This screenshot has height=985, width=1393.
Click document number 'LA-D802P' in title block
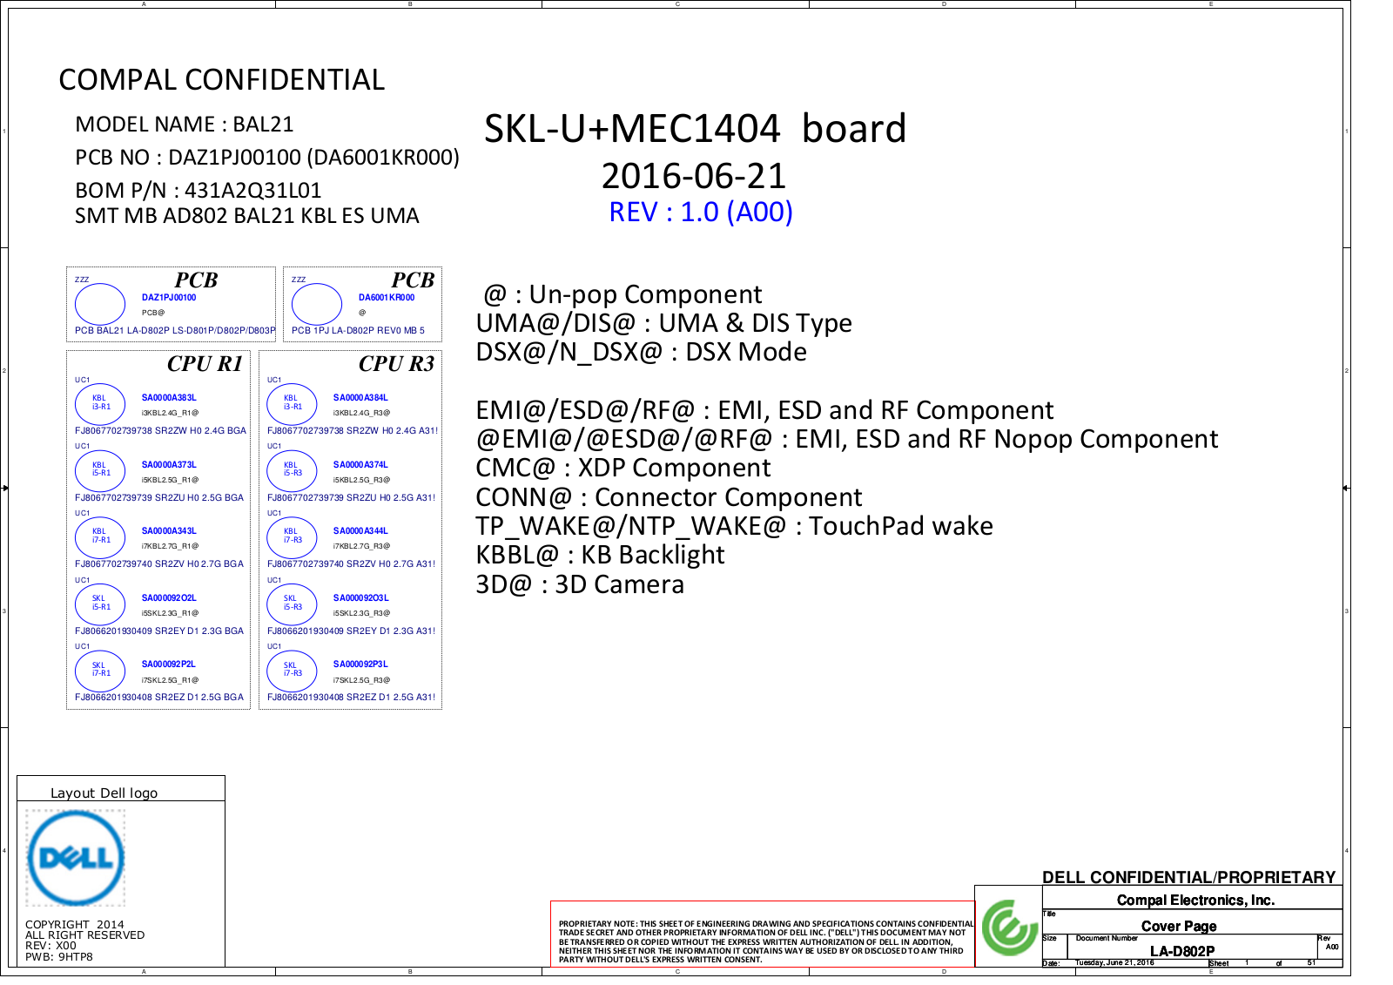[1182, 951]
